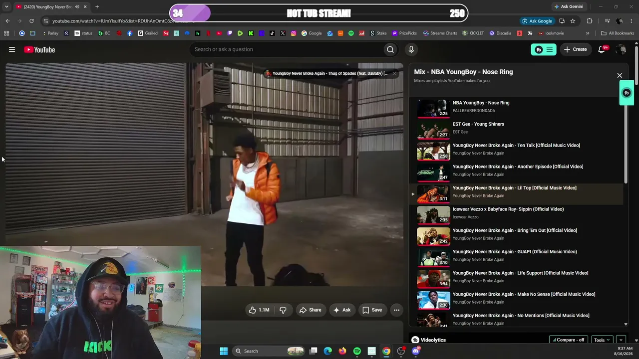Select Icewear Vezzo x Babyface Ray Sippin title
The image size is (639, 359).
coord(508,209)
